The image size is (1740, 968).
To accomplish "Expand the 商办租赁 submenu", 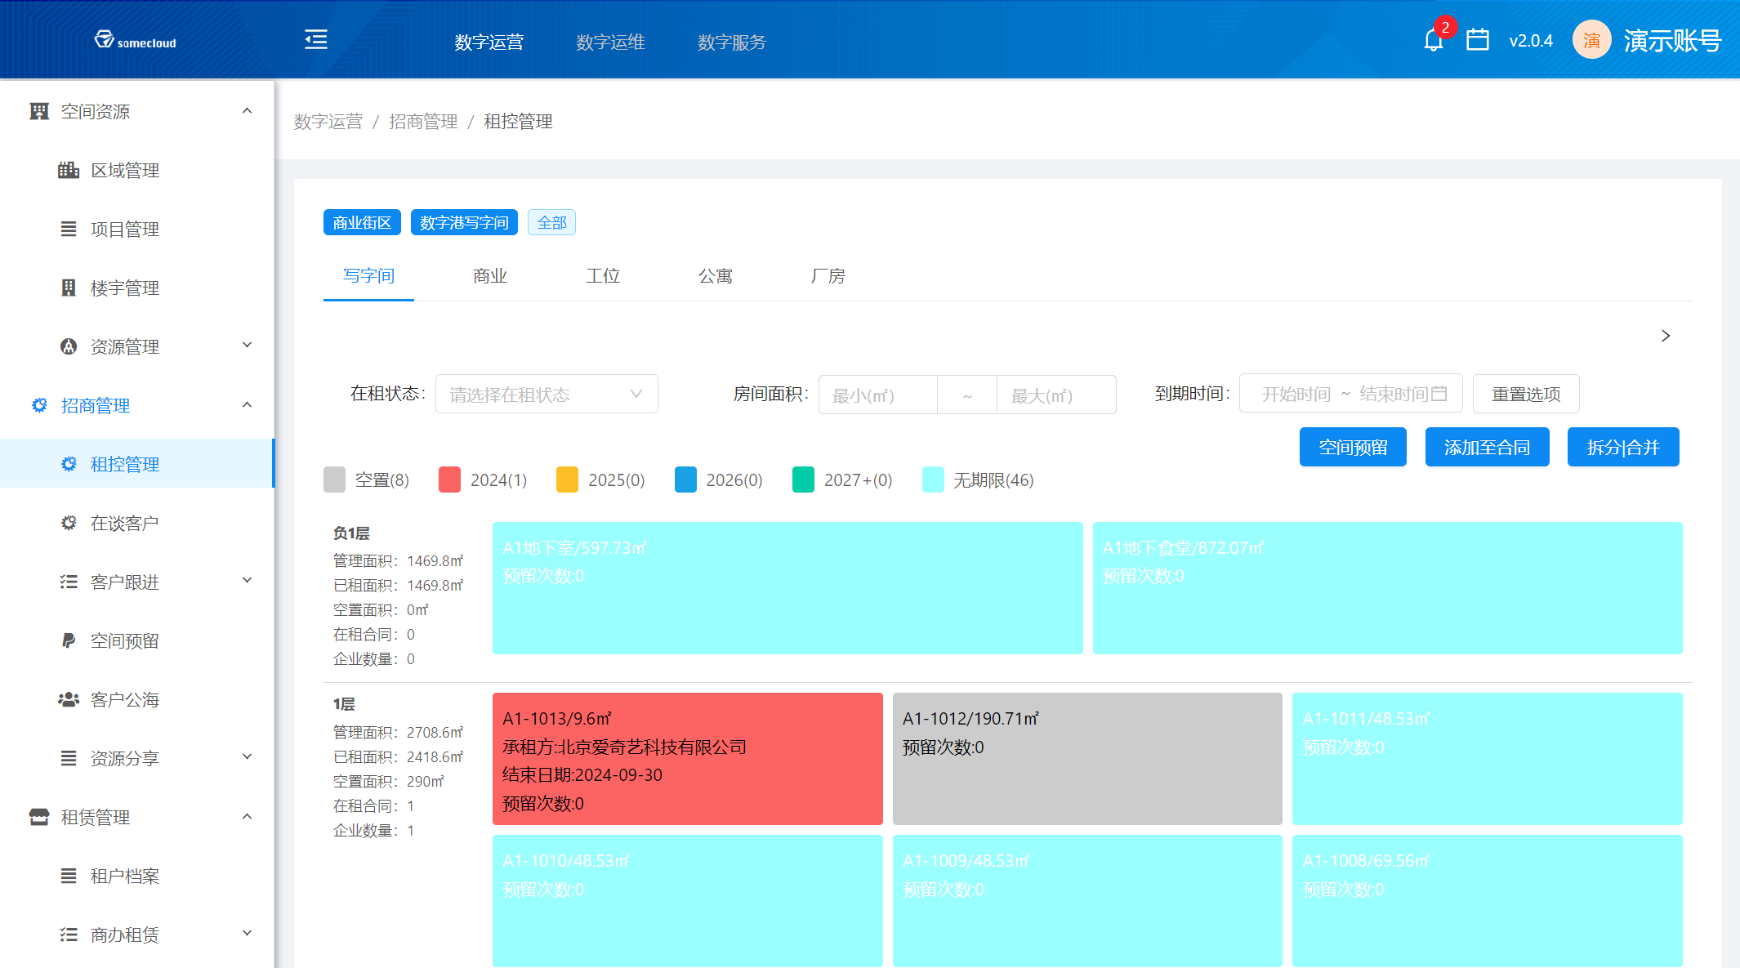I will [247, 934].
